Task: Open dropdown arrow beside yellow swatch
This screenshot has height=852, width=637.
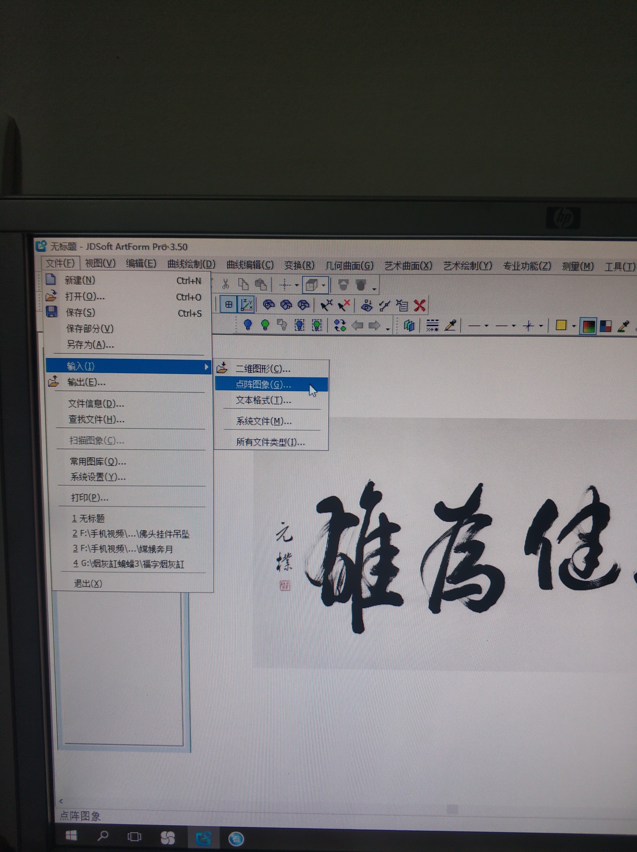Action: pyautogui.click(x=573, y=326)
